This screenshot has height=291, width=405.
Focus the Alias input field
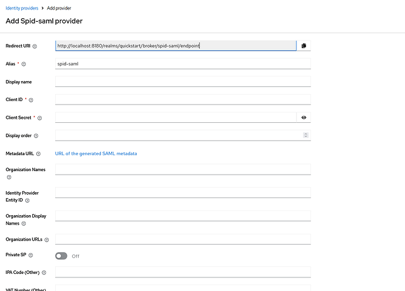pos(183,63)
